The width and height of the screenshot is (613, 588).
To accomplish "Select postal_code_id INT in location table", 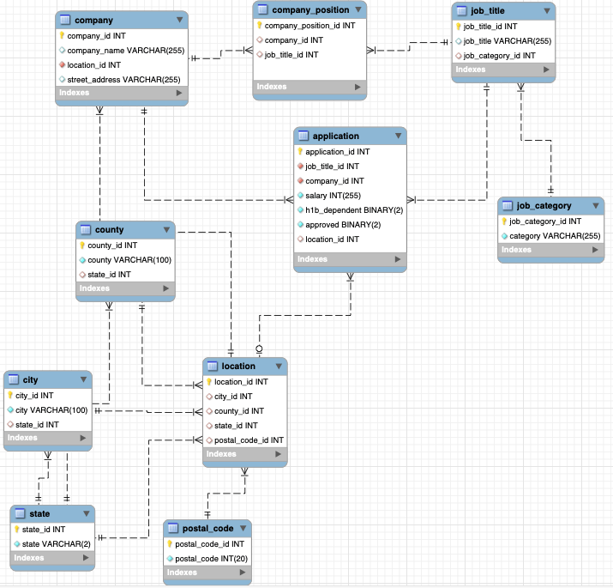I will point(244,440).
